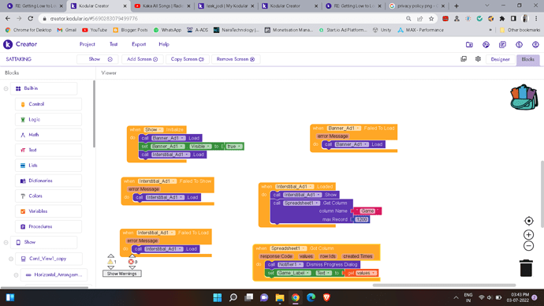Bookmark this page with the star icon
The image size is (544, 306).
tap(431, 18)
